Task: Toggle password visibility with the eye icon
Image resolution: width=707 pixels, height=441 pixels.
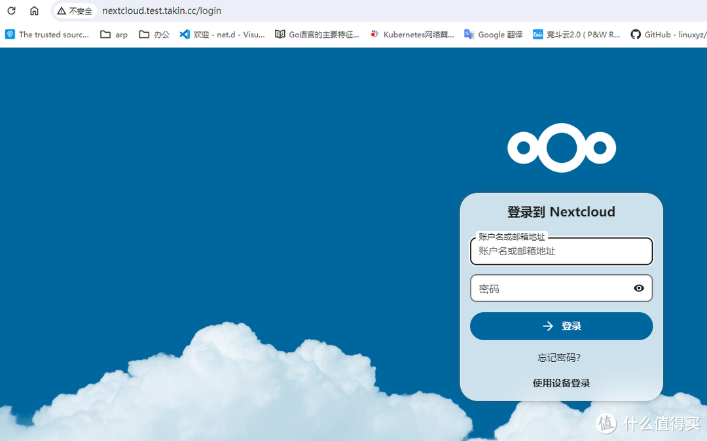Action: (x=638, y=288)
